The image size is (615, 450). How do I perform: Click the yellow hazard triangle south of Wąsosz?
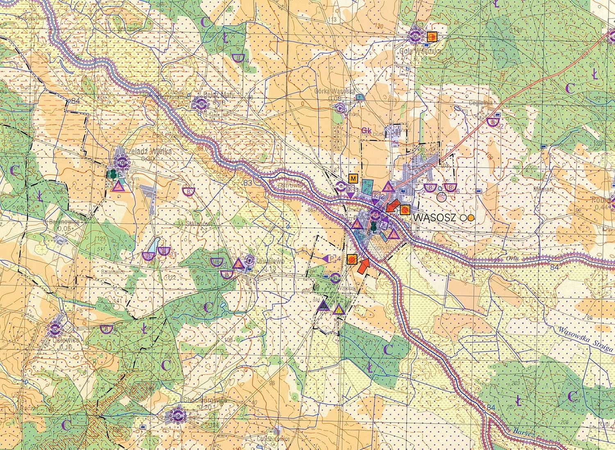click(339, 310)
